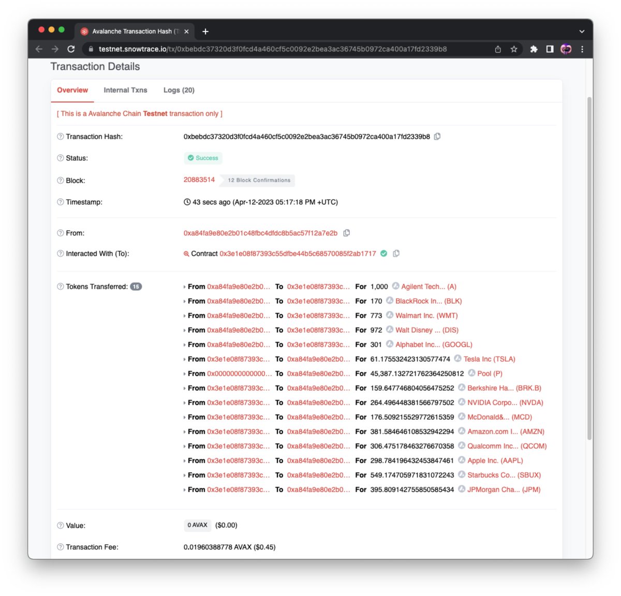Open the Apple Inc. (AAPL) token link

coord(495,460)
